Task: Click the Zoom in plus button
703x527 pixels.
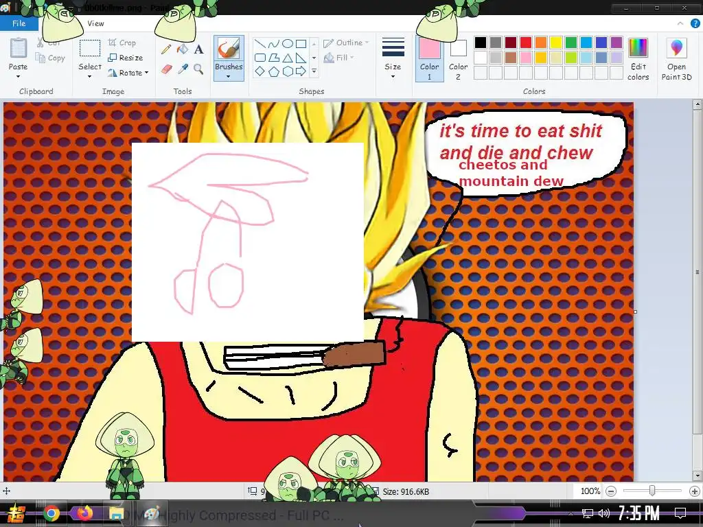Action: (695, 491)
